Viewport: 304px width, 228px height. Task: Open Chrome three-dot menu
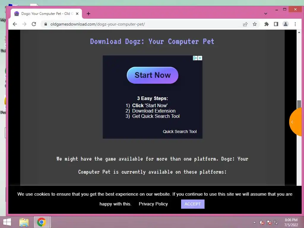(295, 24)
